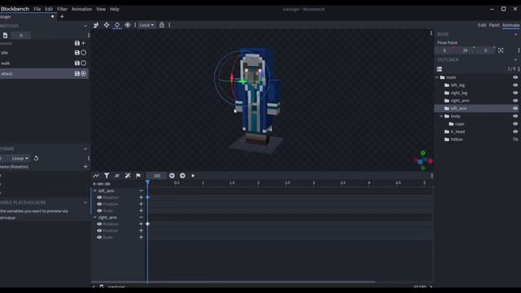This screenshot has width=521, height=293.
Task: Open the View menu
Action: point(101,9)
